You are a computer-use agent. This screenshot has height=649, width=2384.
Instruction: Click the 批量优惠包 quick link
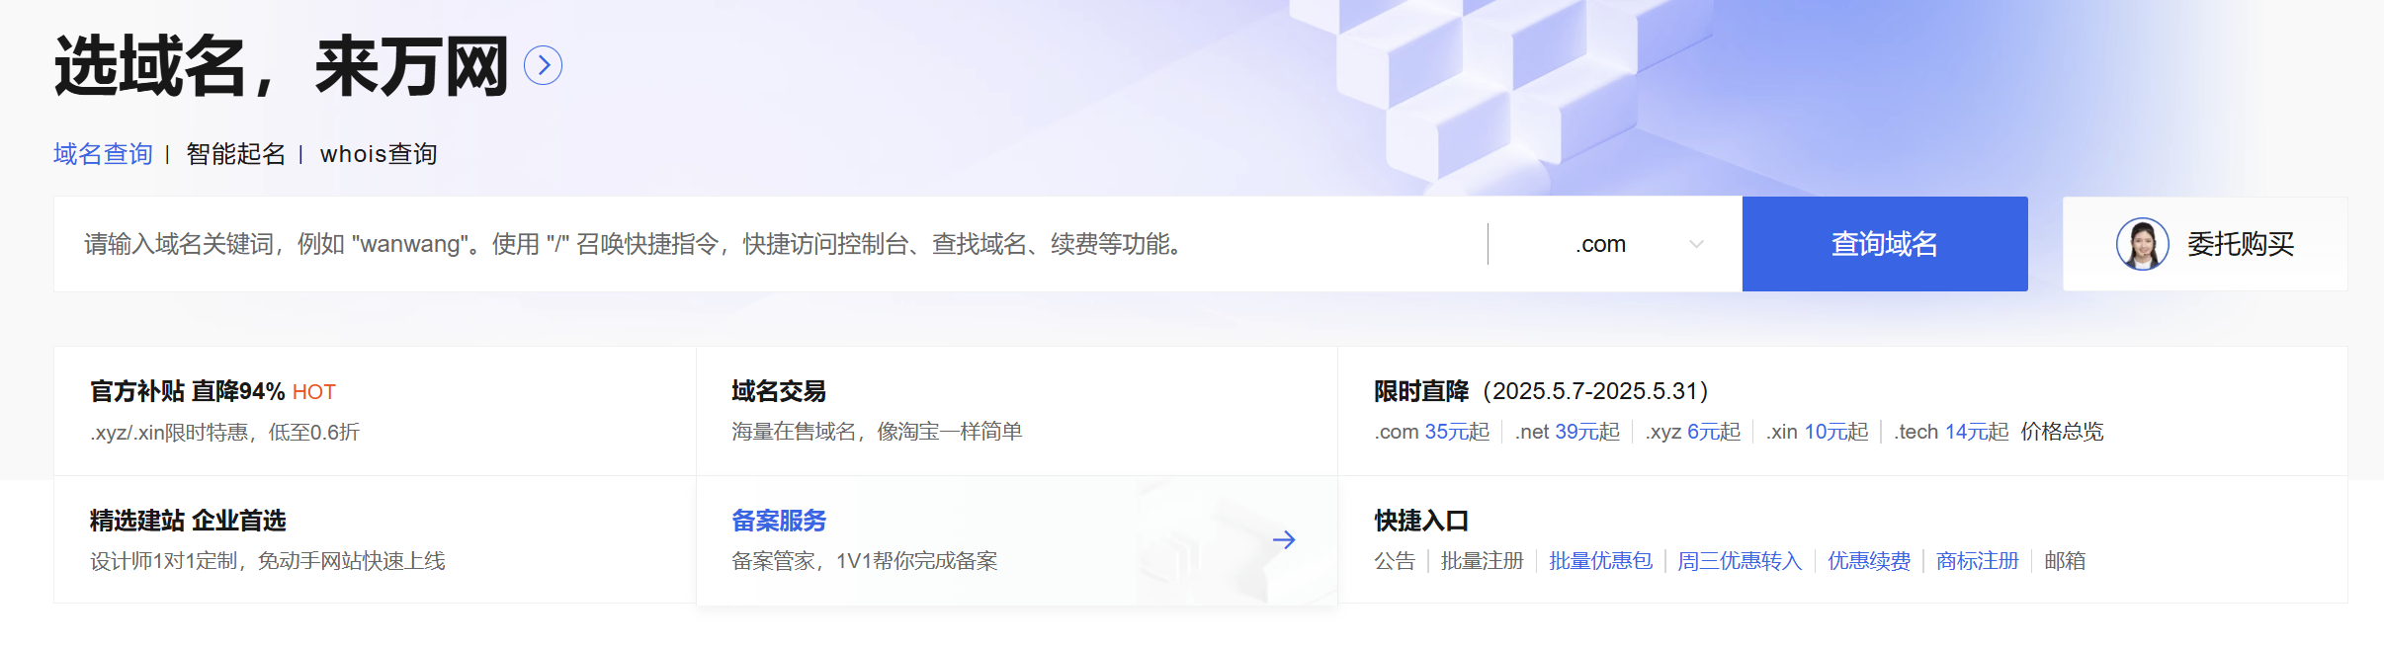pyautogui.click(x=1600, y=561)
